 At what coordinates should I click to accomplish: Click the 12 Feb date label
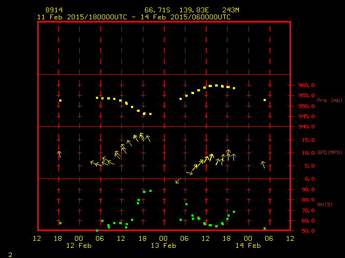pos(79,245)
